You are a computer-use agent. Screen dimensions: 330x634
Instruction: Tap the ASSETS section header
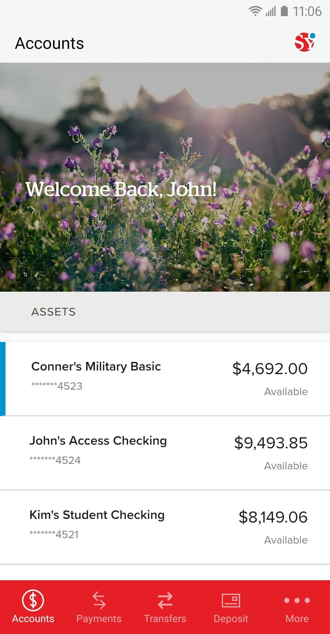point(53,312)
